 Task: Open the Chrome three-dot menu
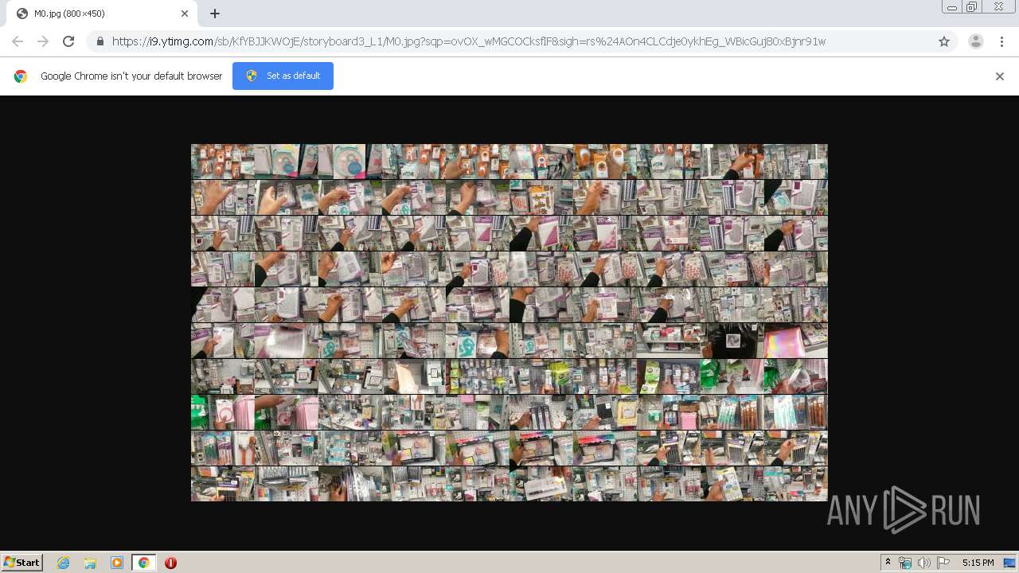click(1001, 41)
